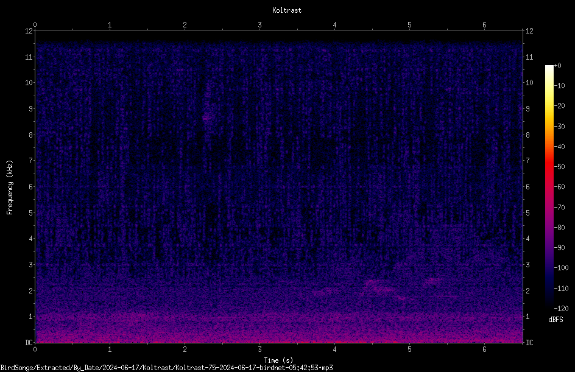Pick the red -50 level on the colorbar

pos(549,166)
